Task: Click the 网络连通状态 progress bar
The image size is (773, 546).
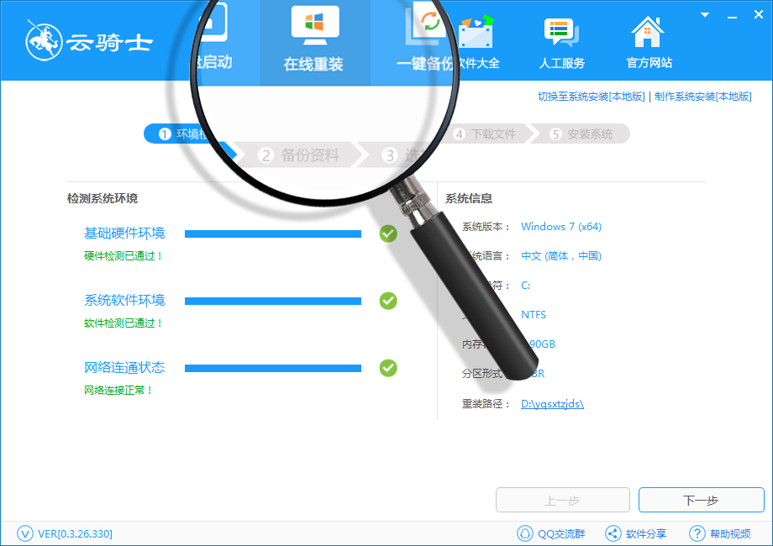Action: tap(272, 367)
